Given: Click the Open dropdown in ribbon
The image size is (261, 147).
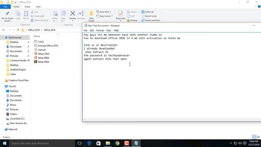Looking at the screenshot, I should click(133, 12).
